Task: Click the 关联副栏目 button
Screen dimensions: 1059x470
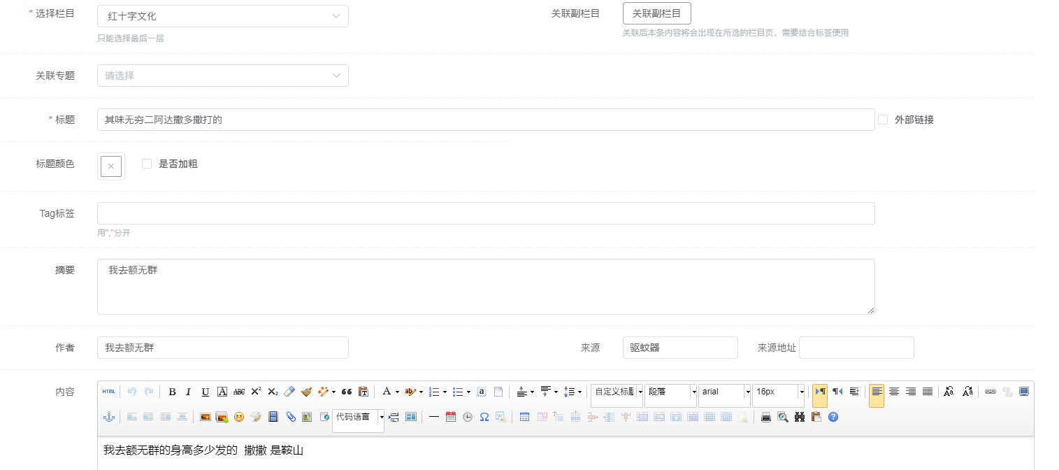Action: [x=656, y=13]
